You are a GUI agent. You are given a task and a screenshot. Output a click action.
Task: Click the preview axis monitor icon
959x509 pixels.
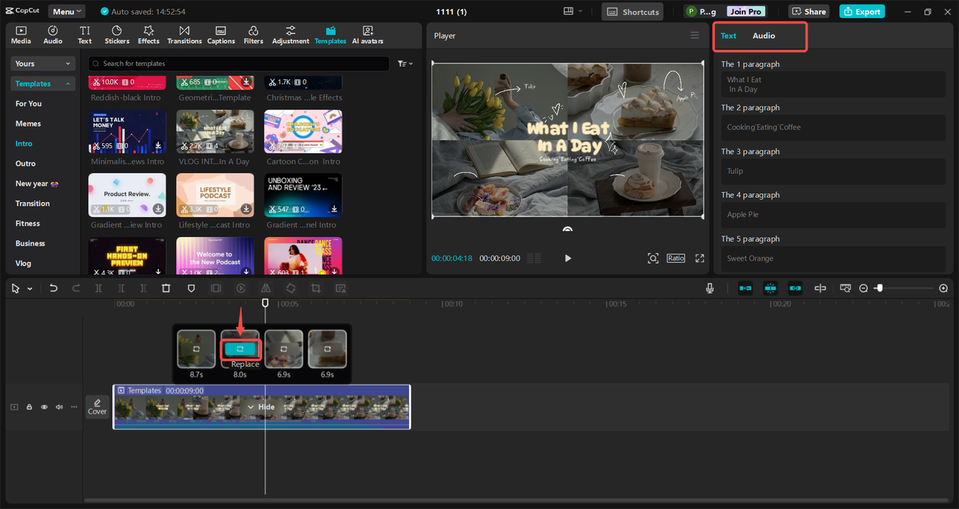click(x=845, y=288)
